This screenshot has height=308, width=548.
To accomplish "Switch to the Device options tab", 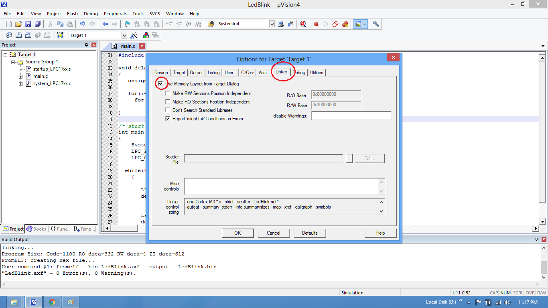I will pos(161,73).
